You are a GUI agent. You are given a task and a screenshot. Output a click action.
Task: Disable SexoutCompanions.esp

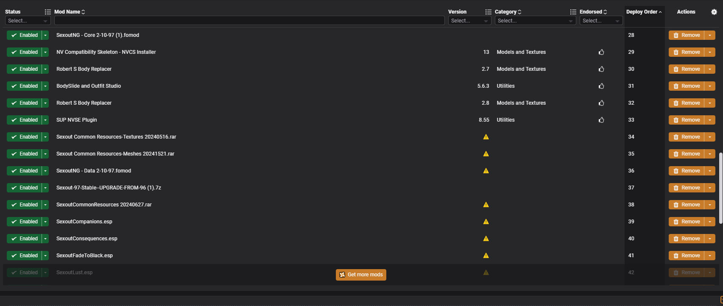[24, 222]
